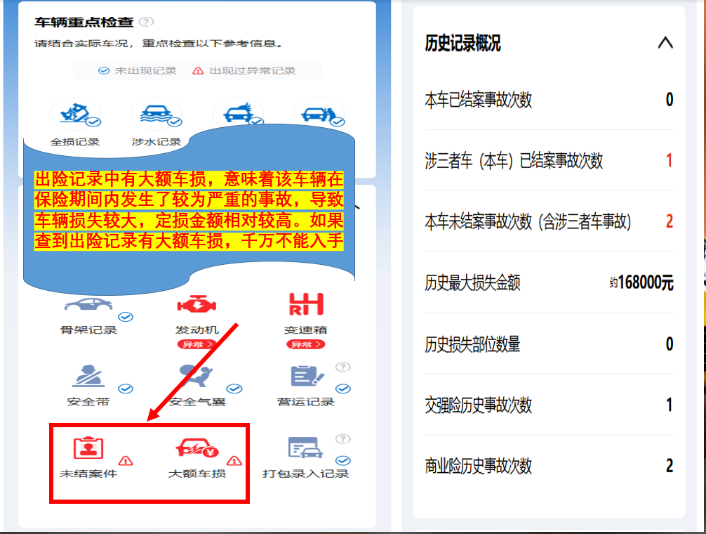Screen dimensions: 706x534
Task: Open the large vehicle damage icon (大额车损)
Action: tap(197, 448)
